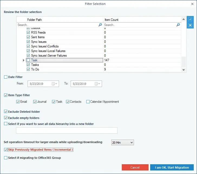Click the Item Count search magnifier icon
This screenshot has height=174, width=197.
178,25
